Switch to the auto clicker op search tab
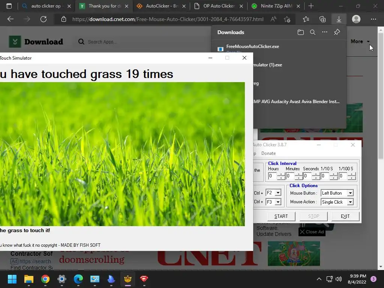The height and width of the screenshot is (288, 384). click(x=46, y=6)
